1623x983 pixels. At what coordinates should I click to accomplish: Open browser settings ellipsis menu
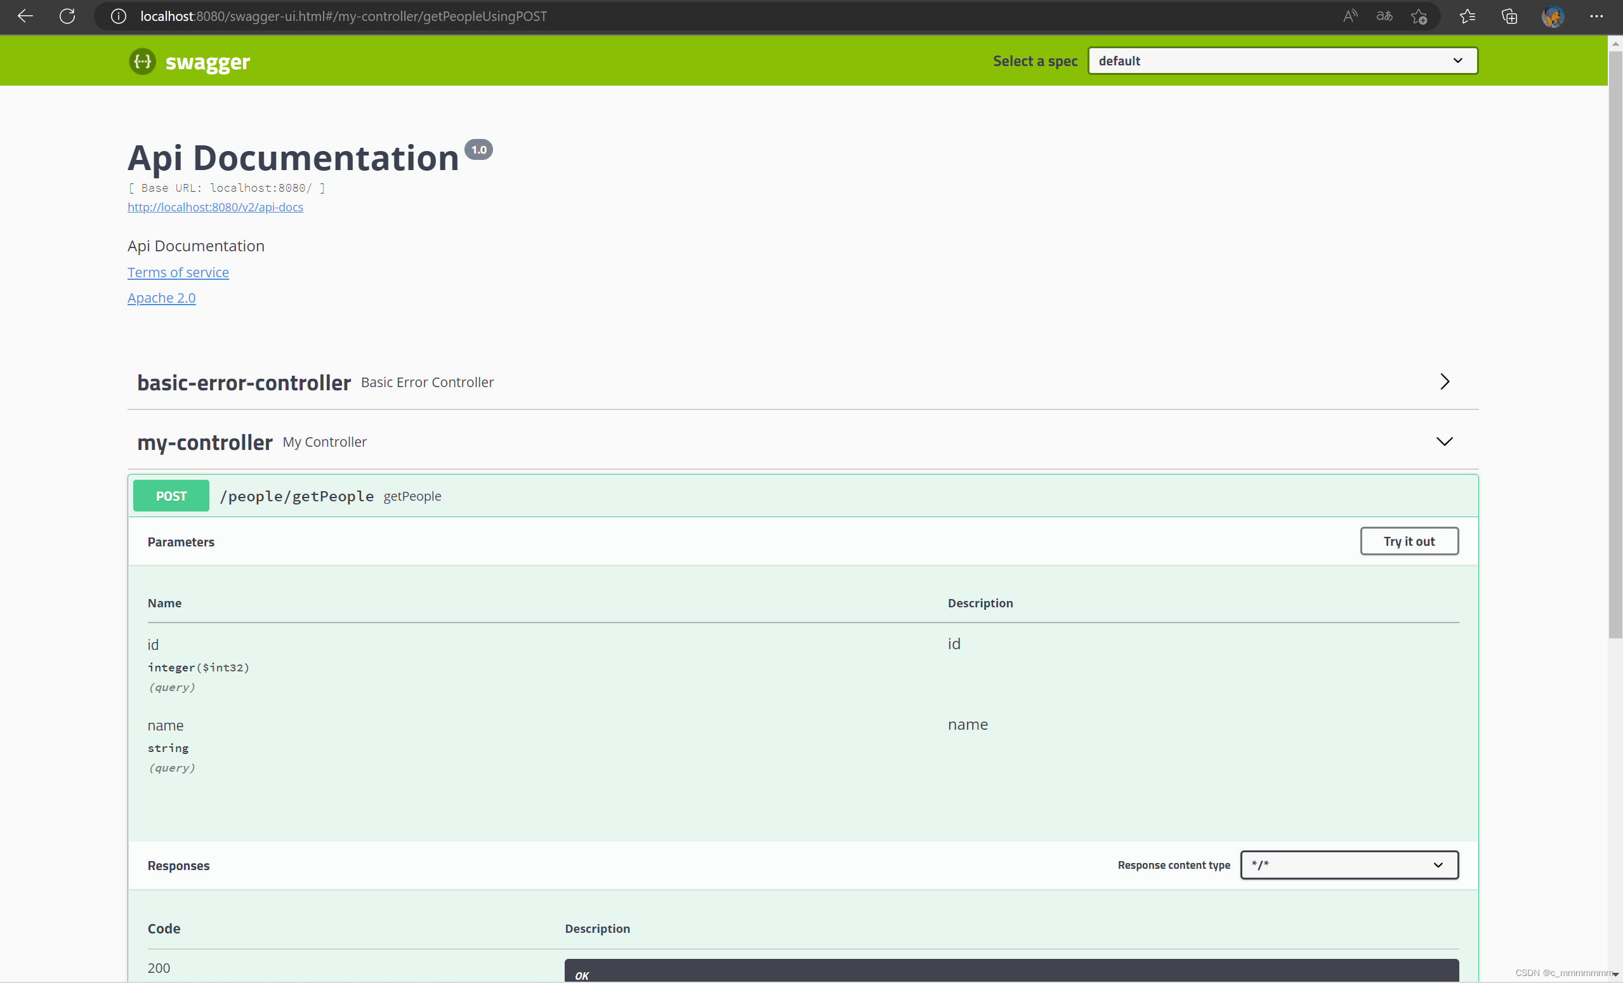click(1596, 16)
